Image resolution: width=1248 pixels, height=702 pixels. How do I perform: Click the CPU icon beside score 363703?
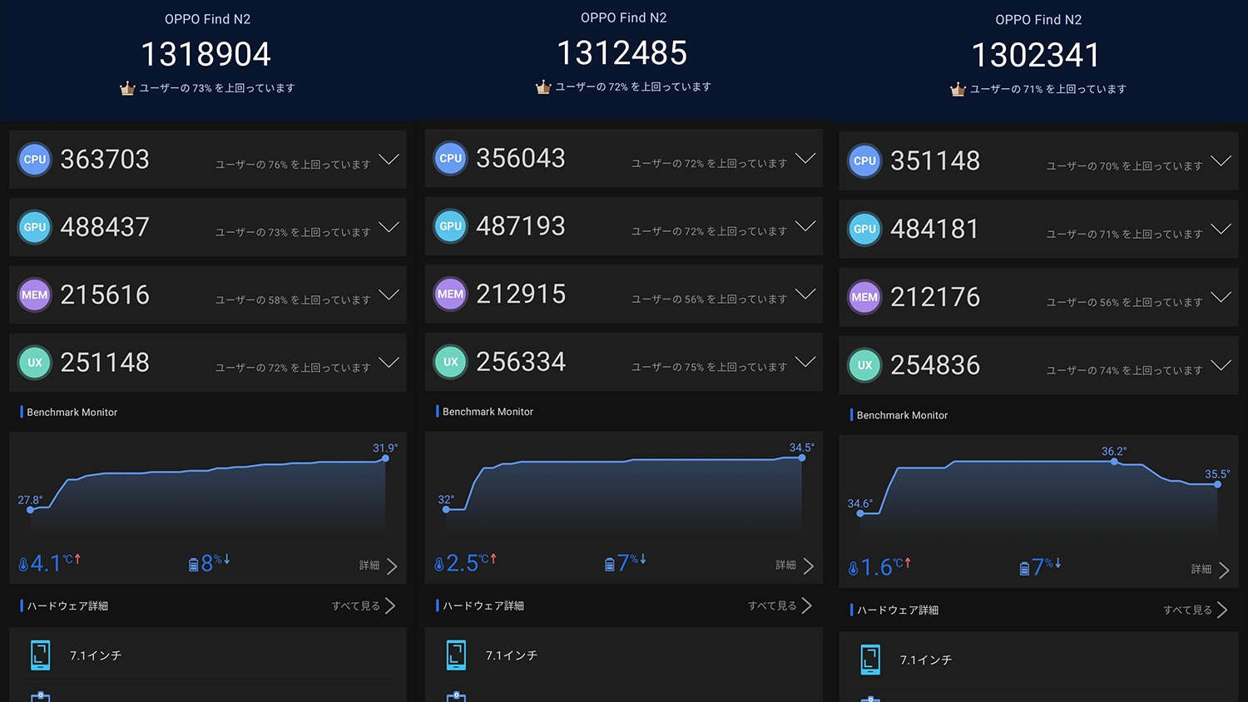(x=35, y=160)
